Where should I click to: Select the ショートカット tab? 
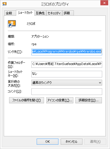[25, 13]
